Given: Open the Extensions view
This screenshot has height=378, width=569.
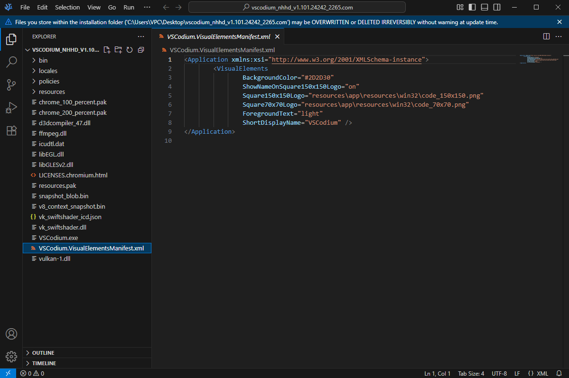Looking at the screenshot, I should (11, 131).
